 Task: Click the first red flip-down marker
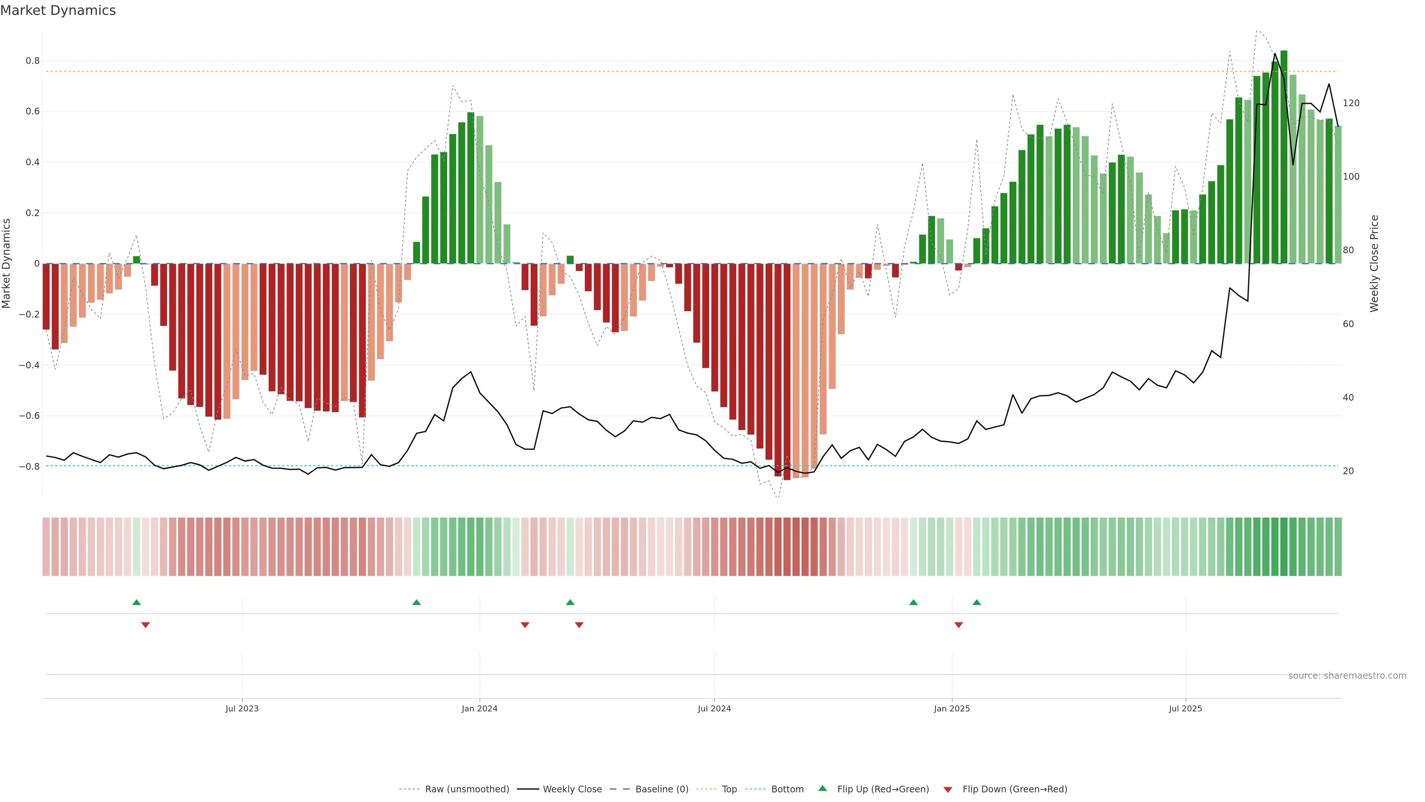click(x=145, y=625)
